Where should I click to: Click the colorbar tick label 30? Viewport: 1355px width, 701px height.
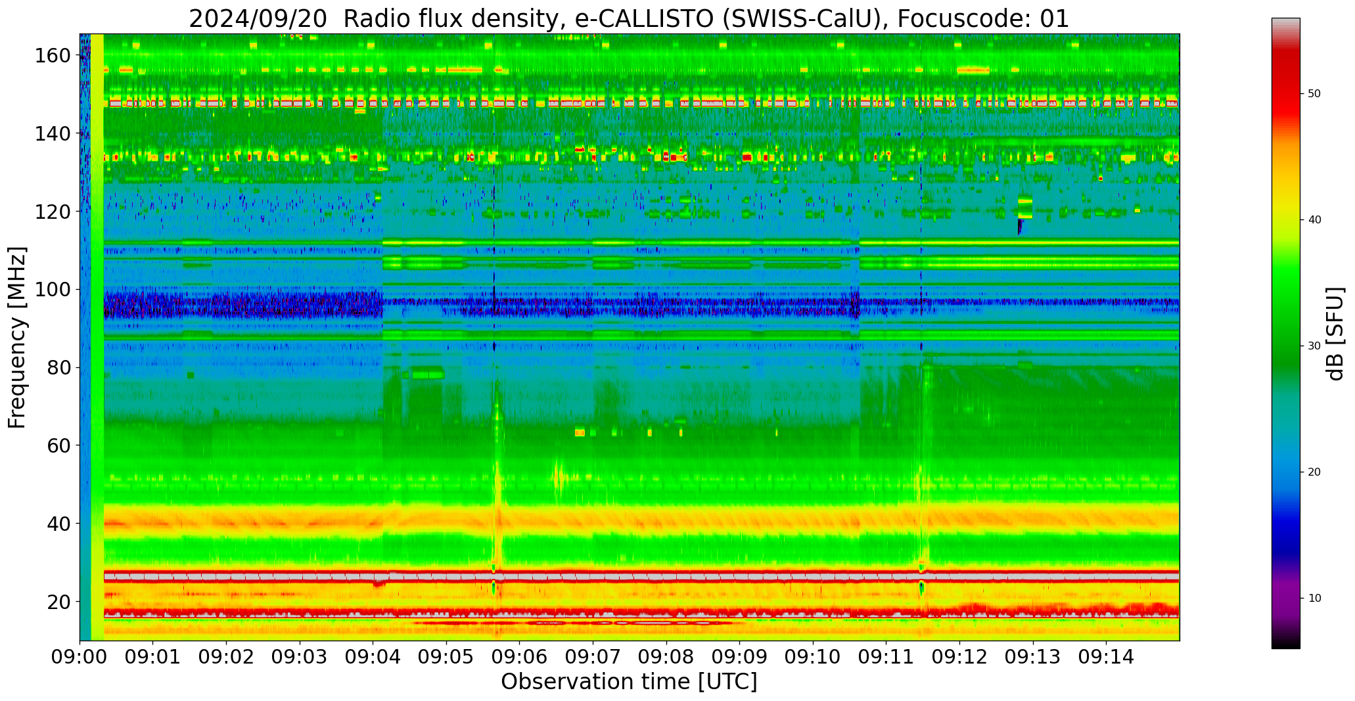point(1314,346)
